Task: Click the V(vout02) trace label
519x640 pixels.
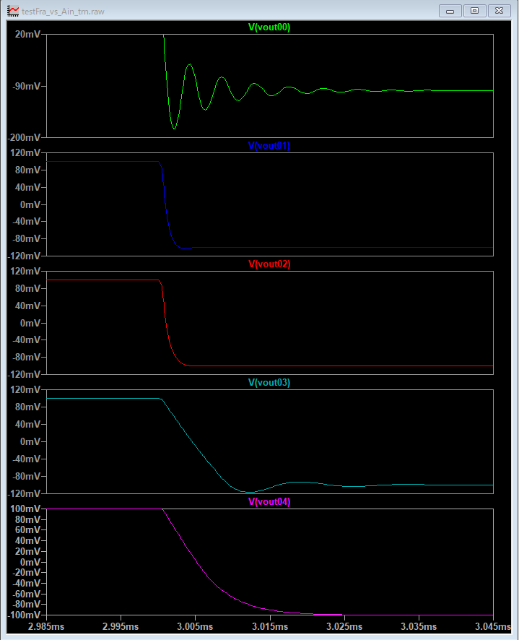Action: [269, 264]
